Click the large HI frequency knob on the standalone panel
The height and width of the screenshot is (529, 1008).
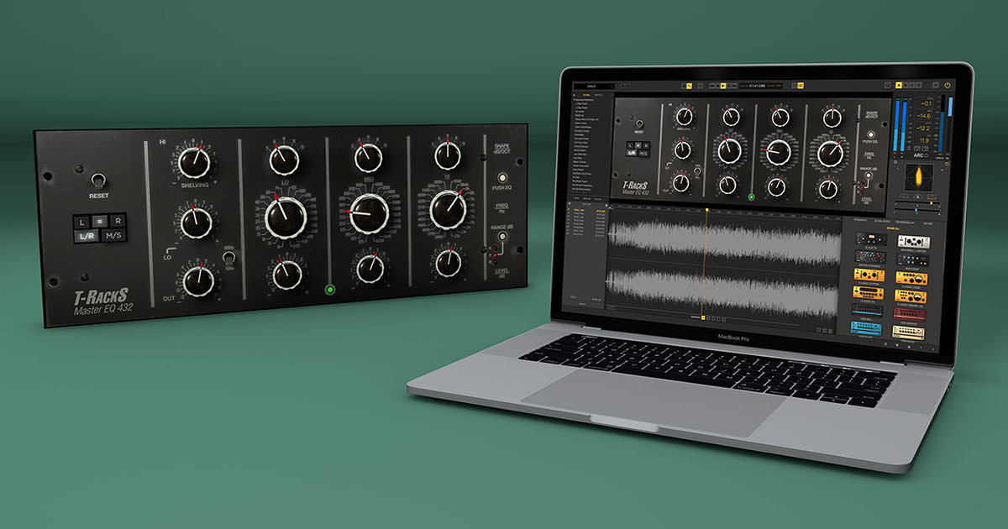[448, 209]
